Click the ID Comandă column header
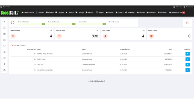The image size is (194, 104). point(31,49)
